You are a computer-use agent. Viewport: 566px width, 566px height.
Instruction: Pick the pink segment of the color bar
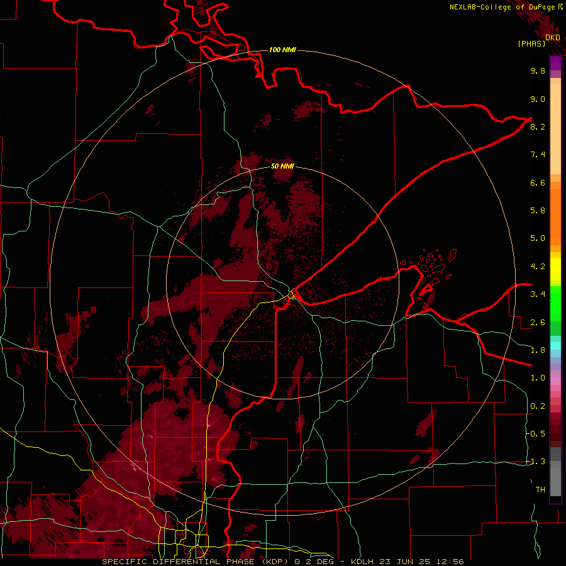click(555, 381)
